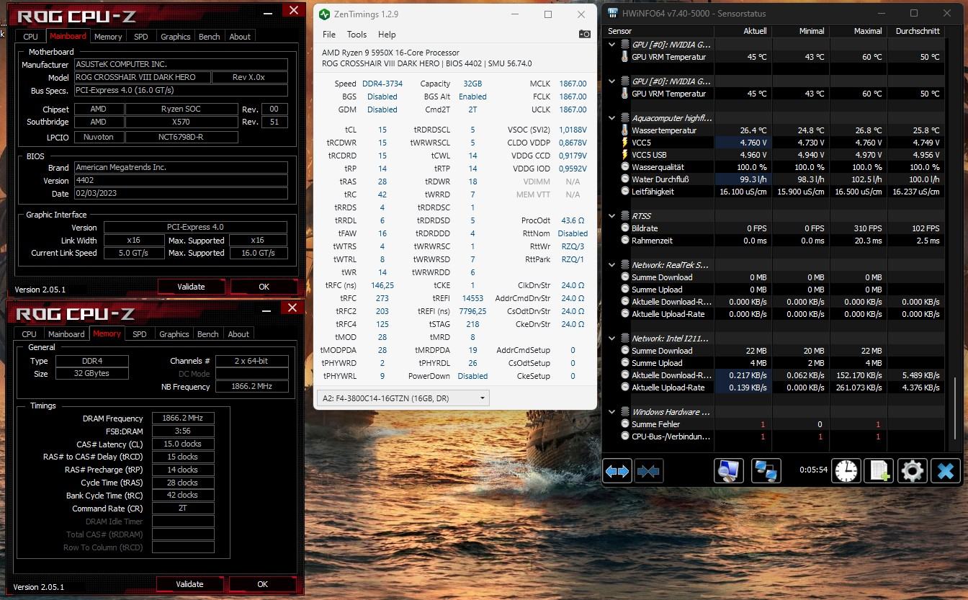Click the chip icon of Windows Hardware group
This screenshot has width=968, height=600.
coord(624,412)
